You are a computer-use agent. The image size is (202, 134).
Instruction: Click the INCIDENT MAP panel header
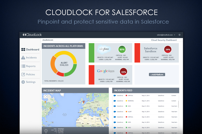click(x=75, y=90)
